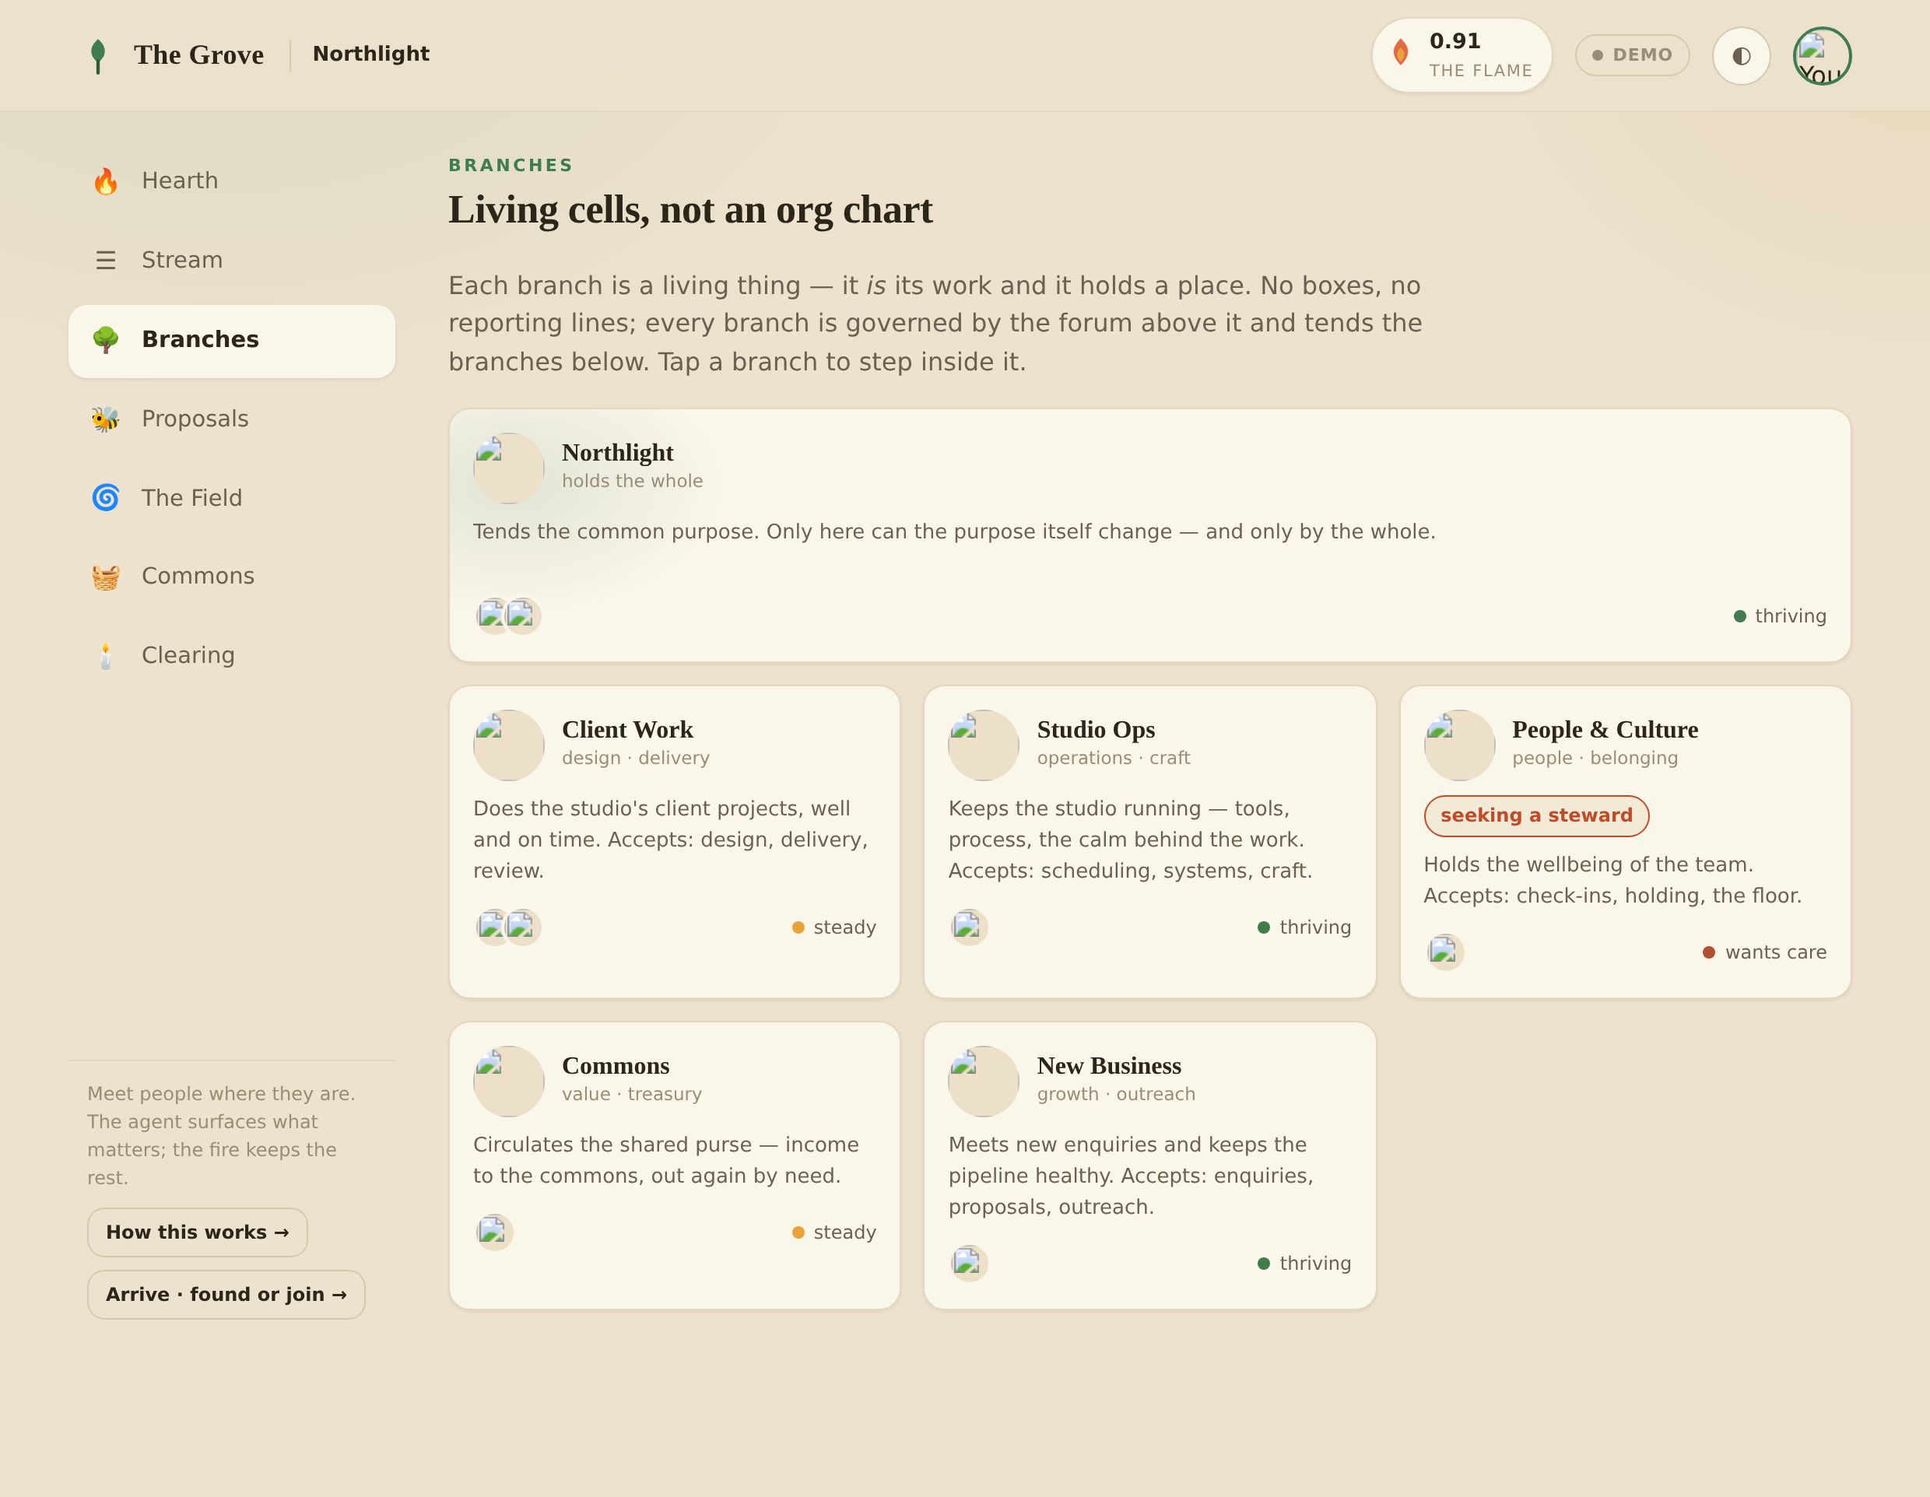Open the "You" profile avatar in the header
1930x1497 pixels.
pyautogui.click(x=1822, y=56)
